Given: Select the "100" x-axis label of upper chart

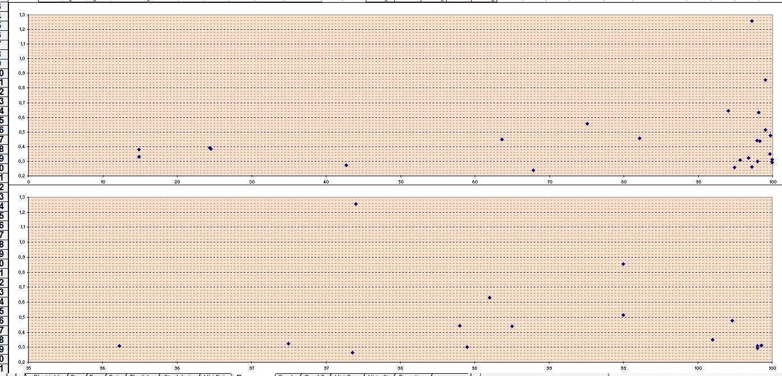Looking at the screenshot, I should 772,181.
